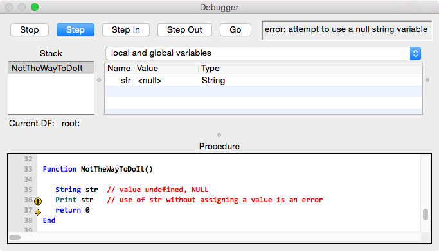Click the horizontal scrollbar thumb below the code
The height and width of the screenshot is (251, 439).
[15, 238]
